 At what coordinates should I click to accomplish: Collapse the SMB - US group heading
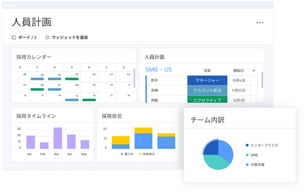158,70
